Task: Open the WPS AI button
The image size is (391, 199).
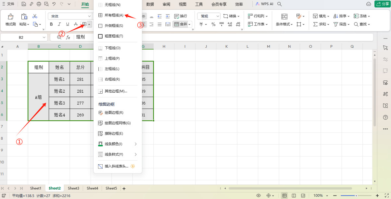Action: click(264, 4)
